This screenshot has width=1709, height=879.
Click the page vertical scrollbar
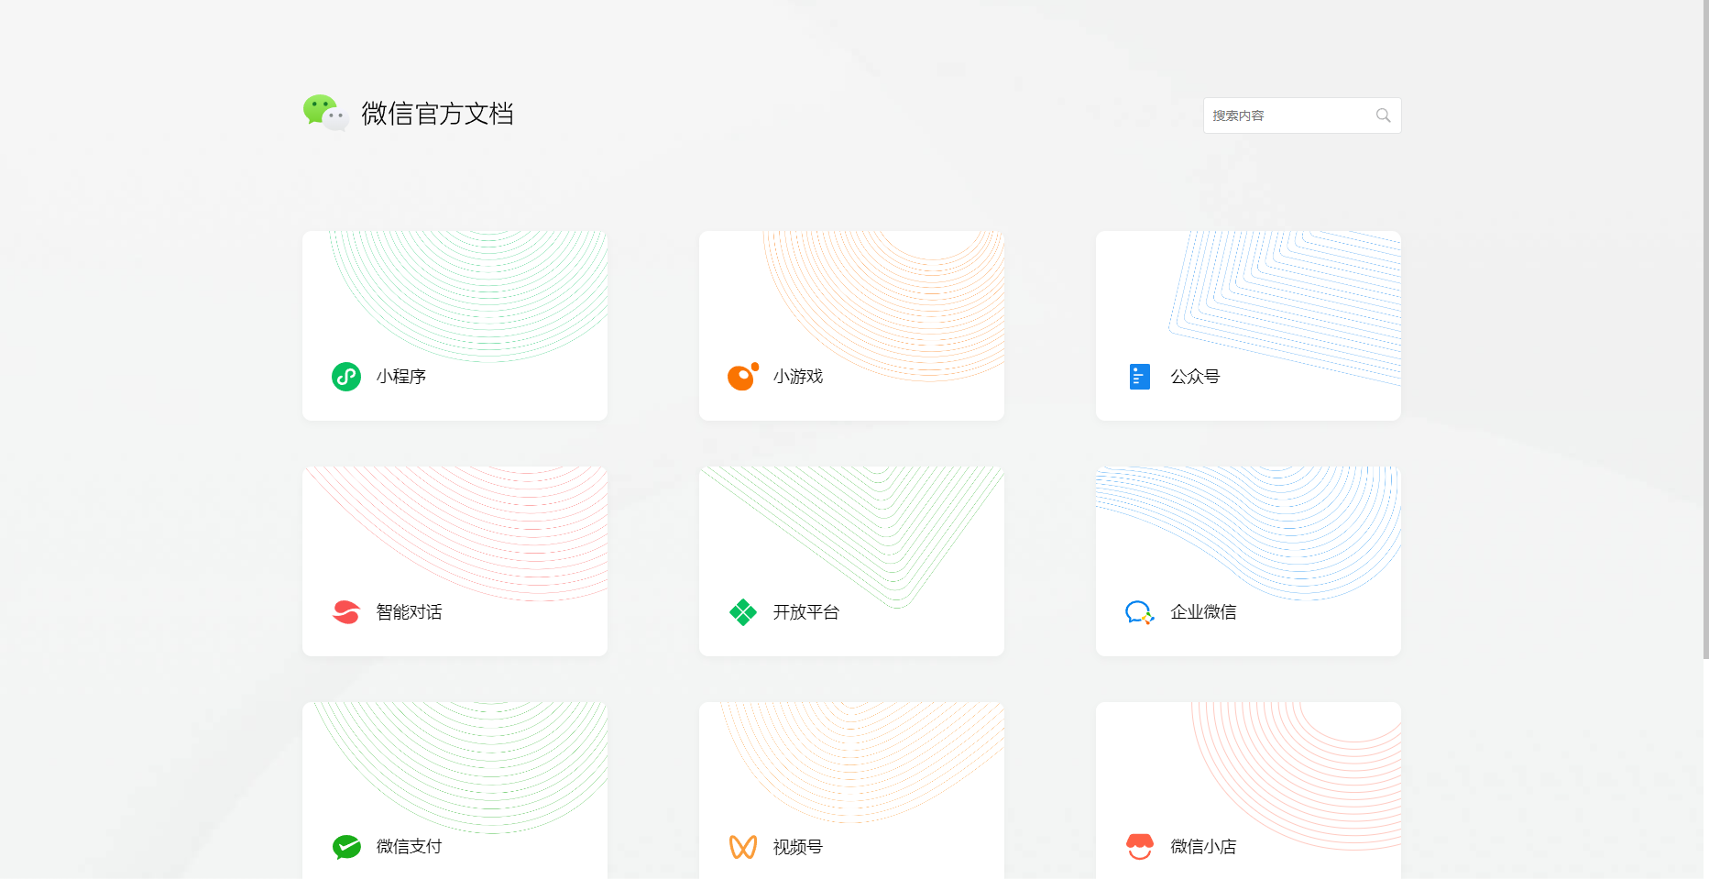(1705, 329)
